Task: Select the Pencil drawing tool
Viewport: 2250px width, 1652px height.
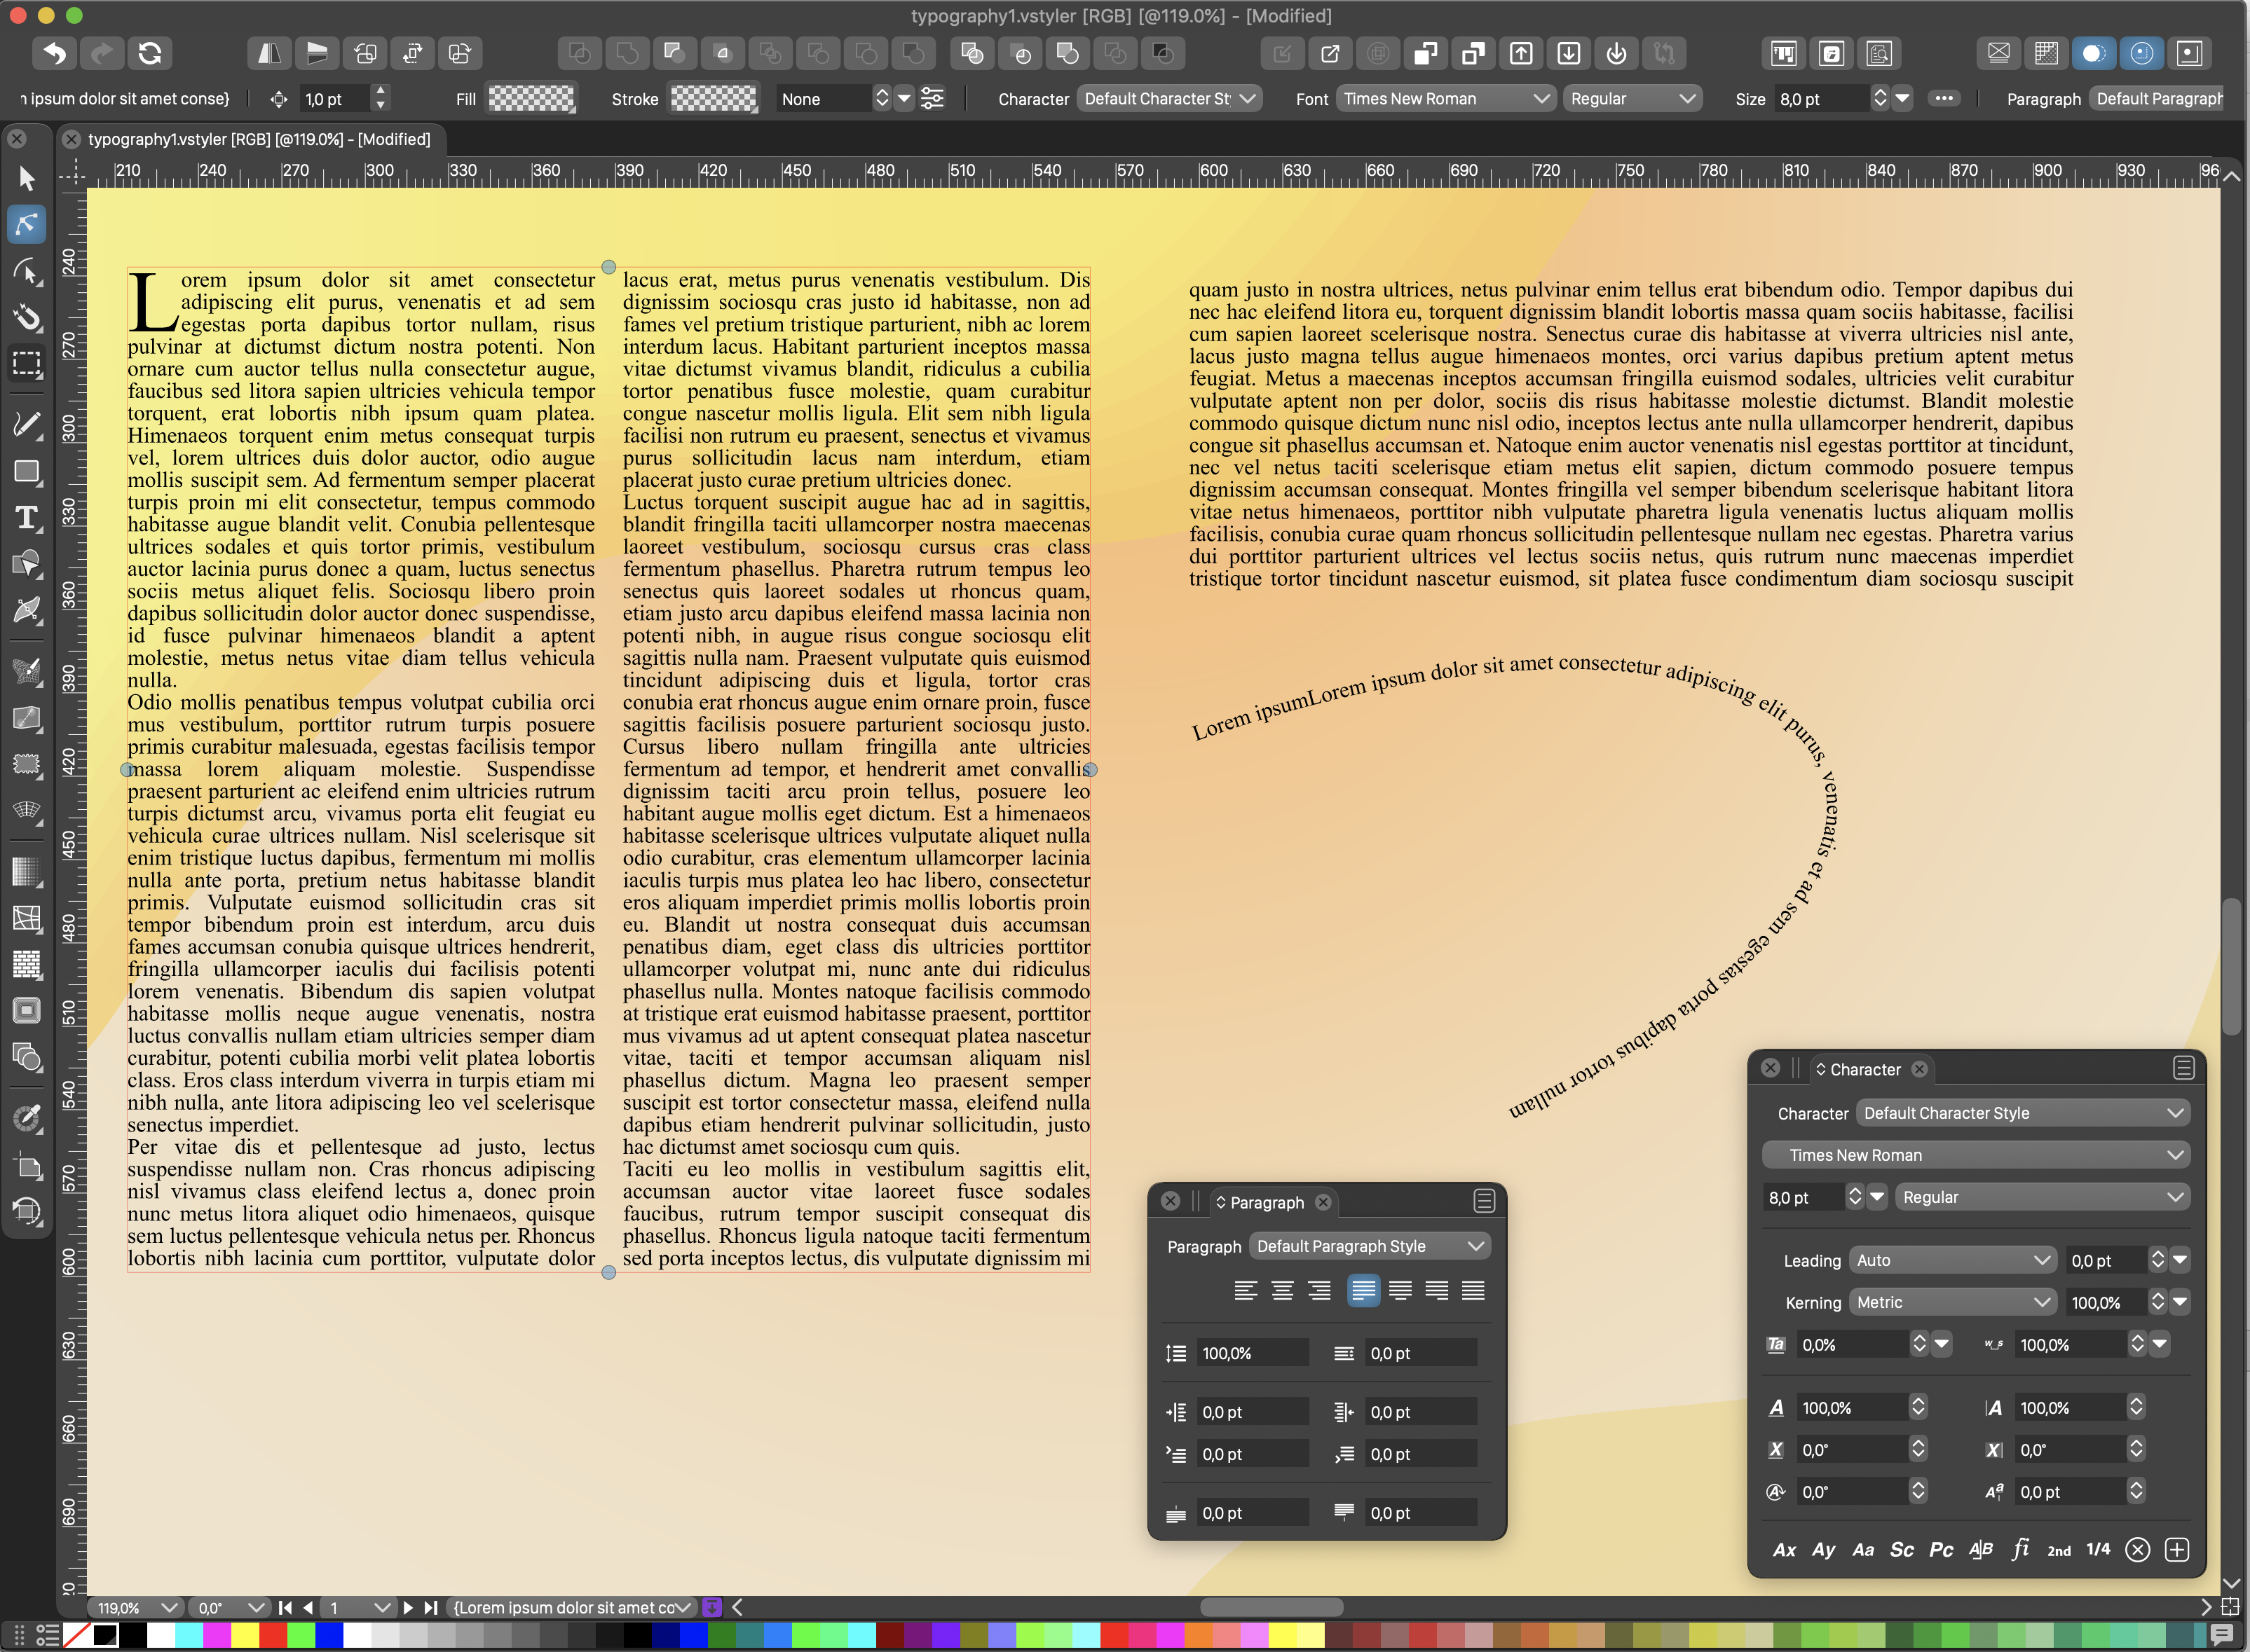Action: pos(27,423)
